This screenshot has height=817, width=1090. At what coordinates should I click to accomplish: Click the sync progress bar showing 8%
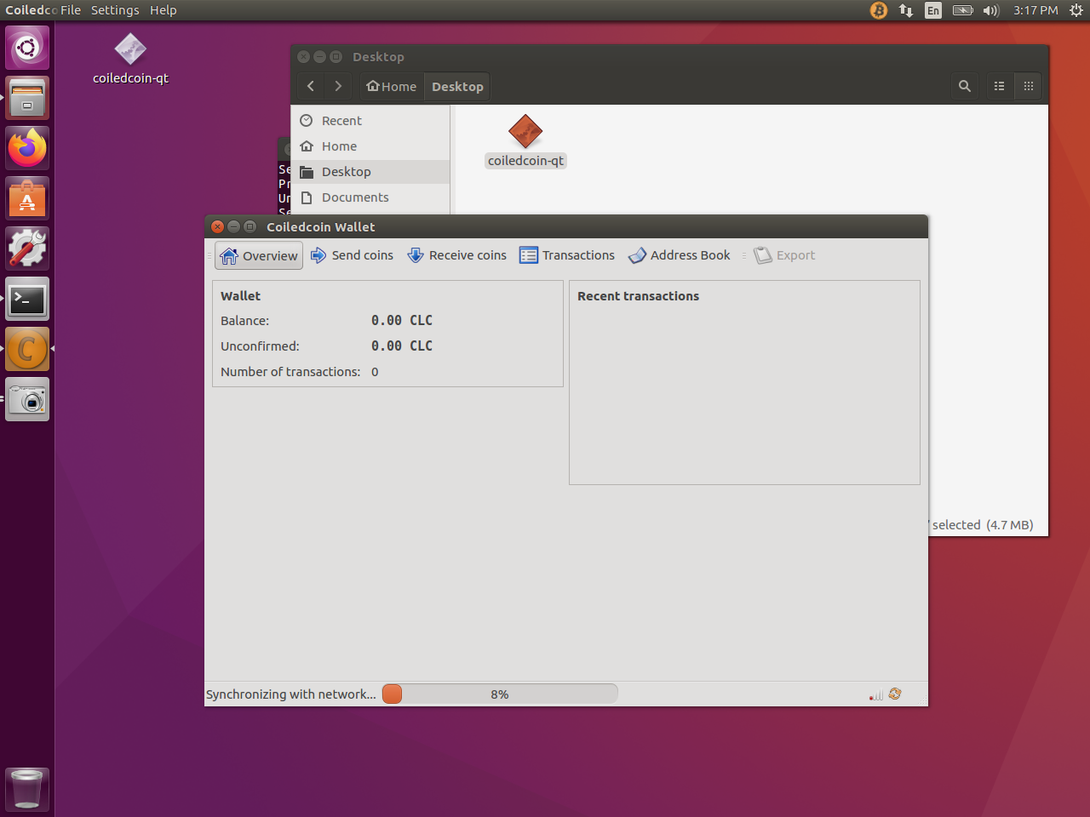click(x=500, y=694)
